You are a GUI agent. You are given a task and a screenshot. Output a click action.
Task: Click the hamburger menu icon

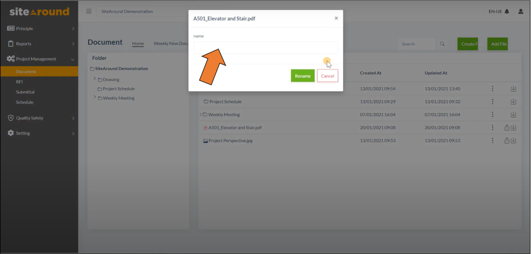[89, 11]
